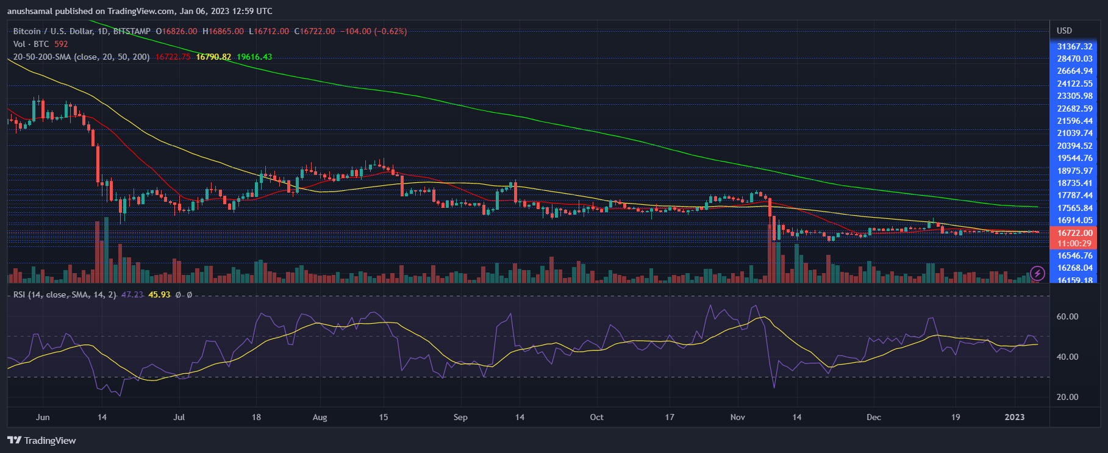Click the RSI 60.00 scale label

click(x=1067, y=316)
